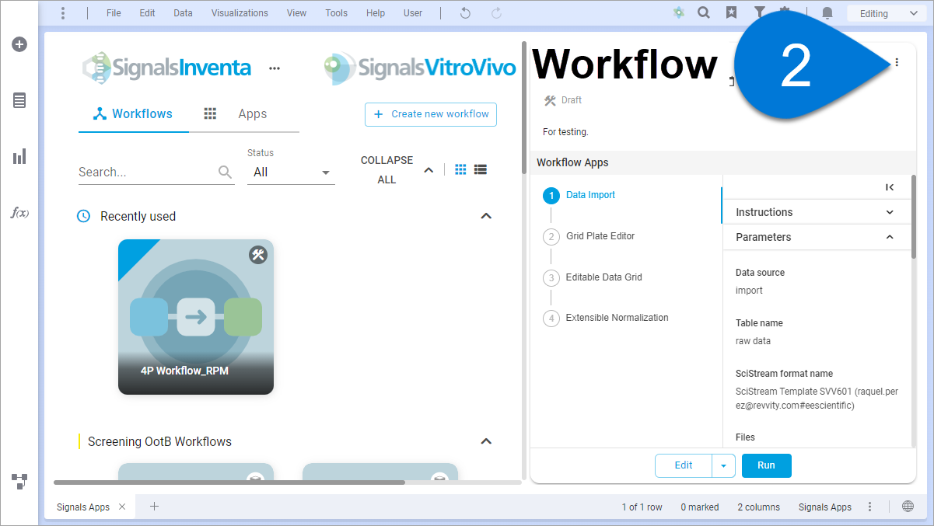Switch to list view icon
The height and width of the screenshot is (526, 934).
480,169
